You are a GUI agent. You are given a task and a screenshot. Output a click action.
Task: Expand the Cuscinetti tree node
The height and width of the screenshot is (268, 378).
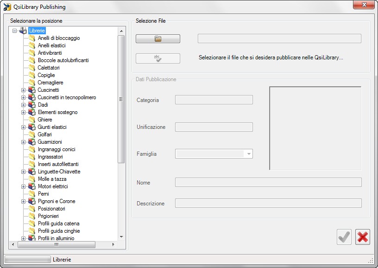(x=23, y=90)
